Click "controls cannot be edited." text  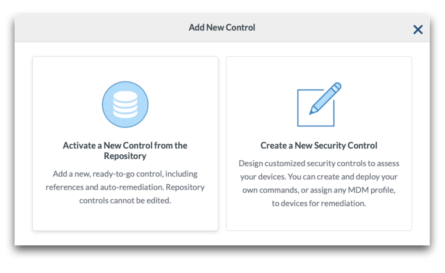pos(125,200)
